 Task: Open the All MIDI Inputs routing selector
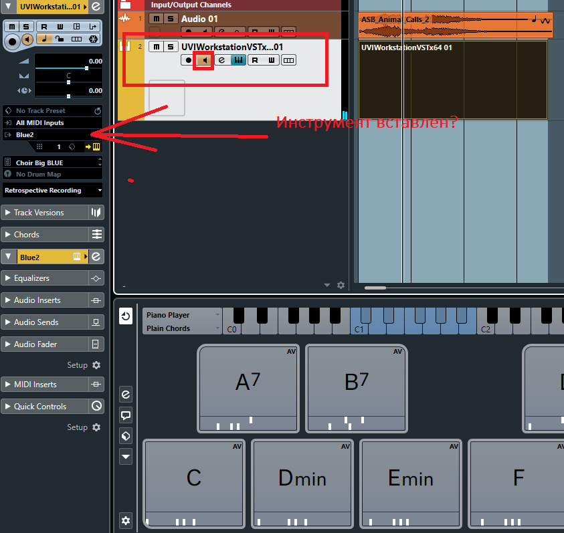(52, 123)
